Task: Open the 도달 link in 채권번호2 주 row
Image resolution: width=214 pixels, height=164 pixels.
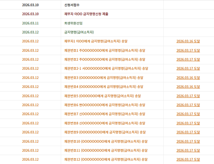Action: 188,59
